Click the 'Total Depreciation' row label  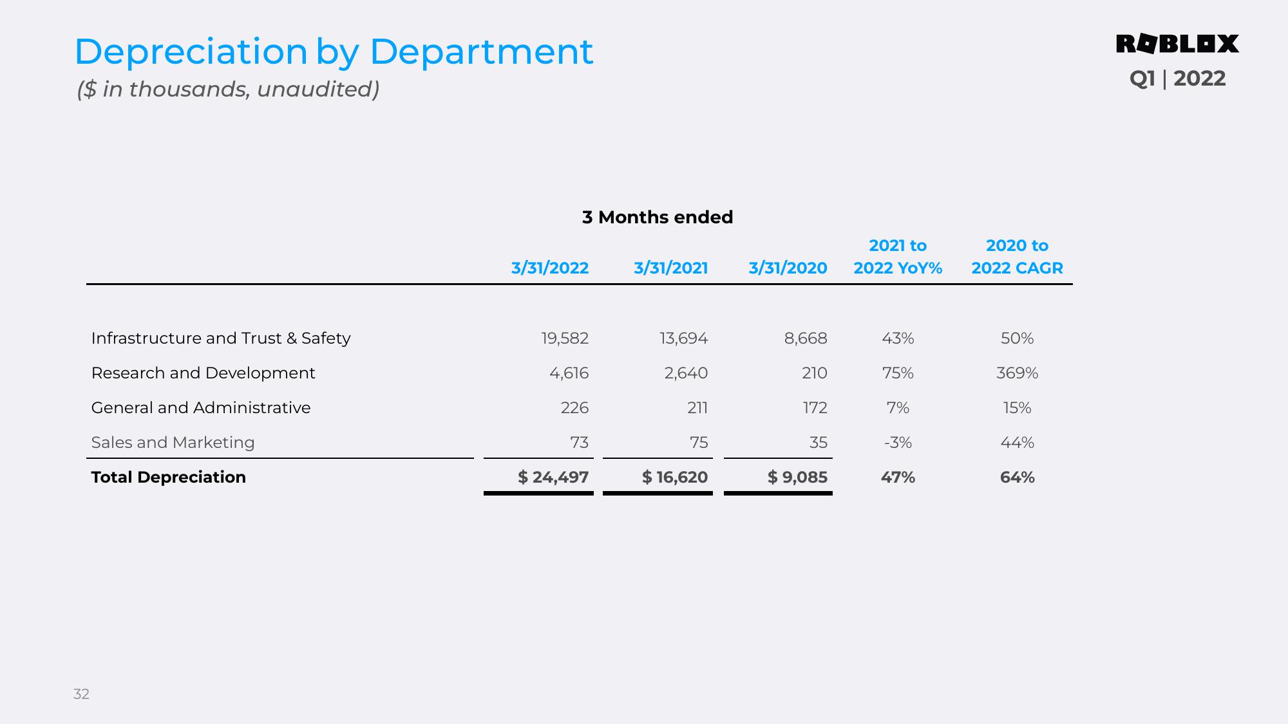click(x=169, y=478)
